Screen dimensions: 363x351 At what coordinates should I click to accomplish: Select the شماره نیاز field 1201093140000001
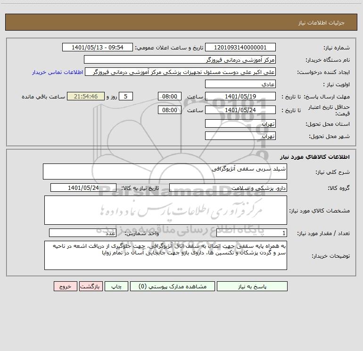240,47
